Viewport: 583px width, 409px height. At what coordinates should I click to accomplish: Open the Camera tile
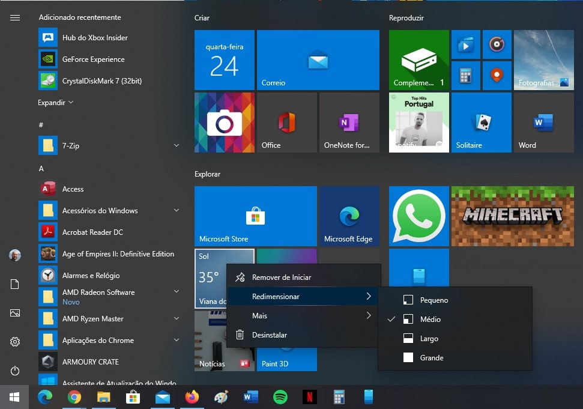pyautogui.click(x=224, y=123)
